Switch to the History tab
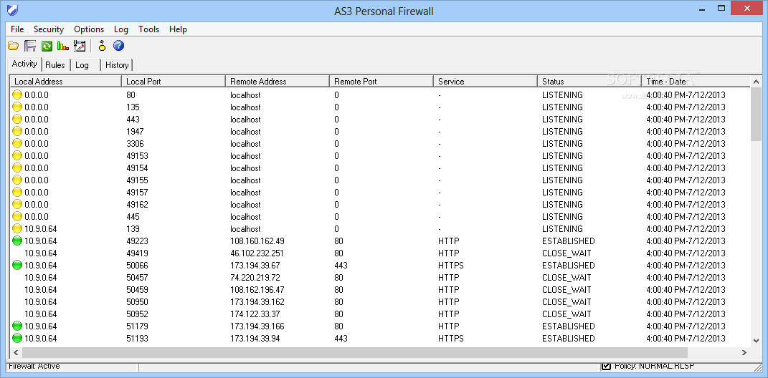Image resolution: width=768 pixels, height=378 pixels. coord(117,65)
